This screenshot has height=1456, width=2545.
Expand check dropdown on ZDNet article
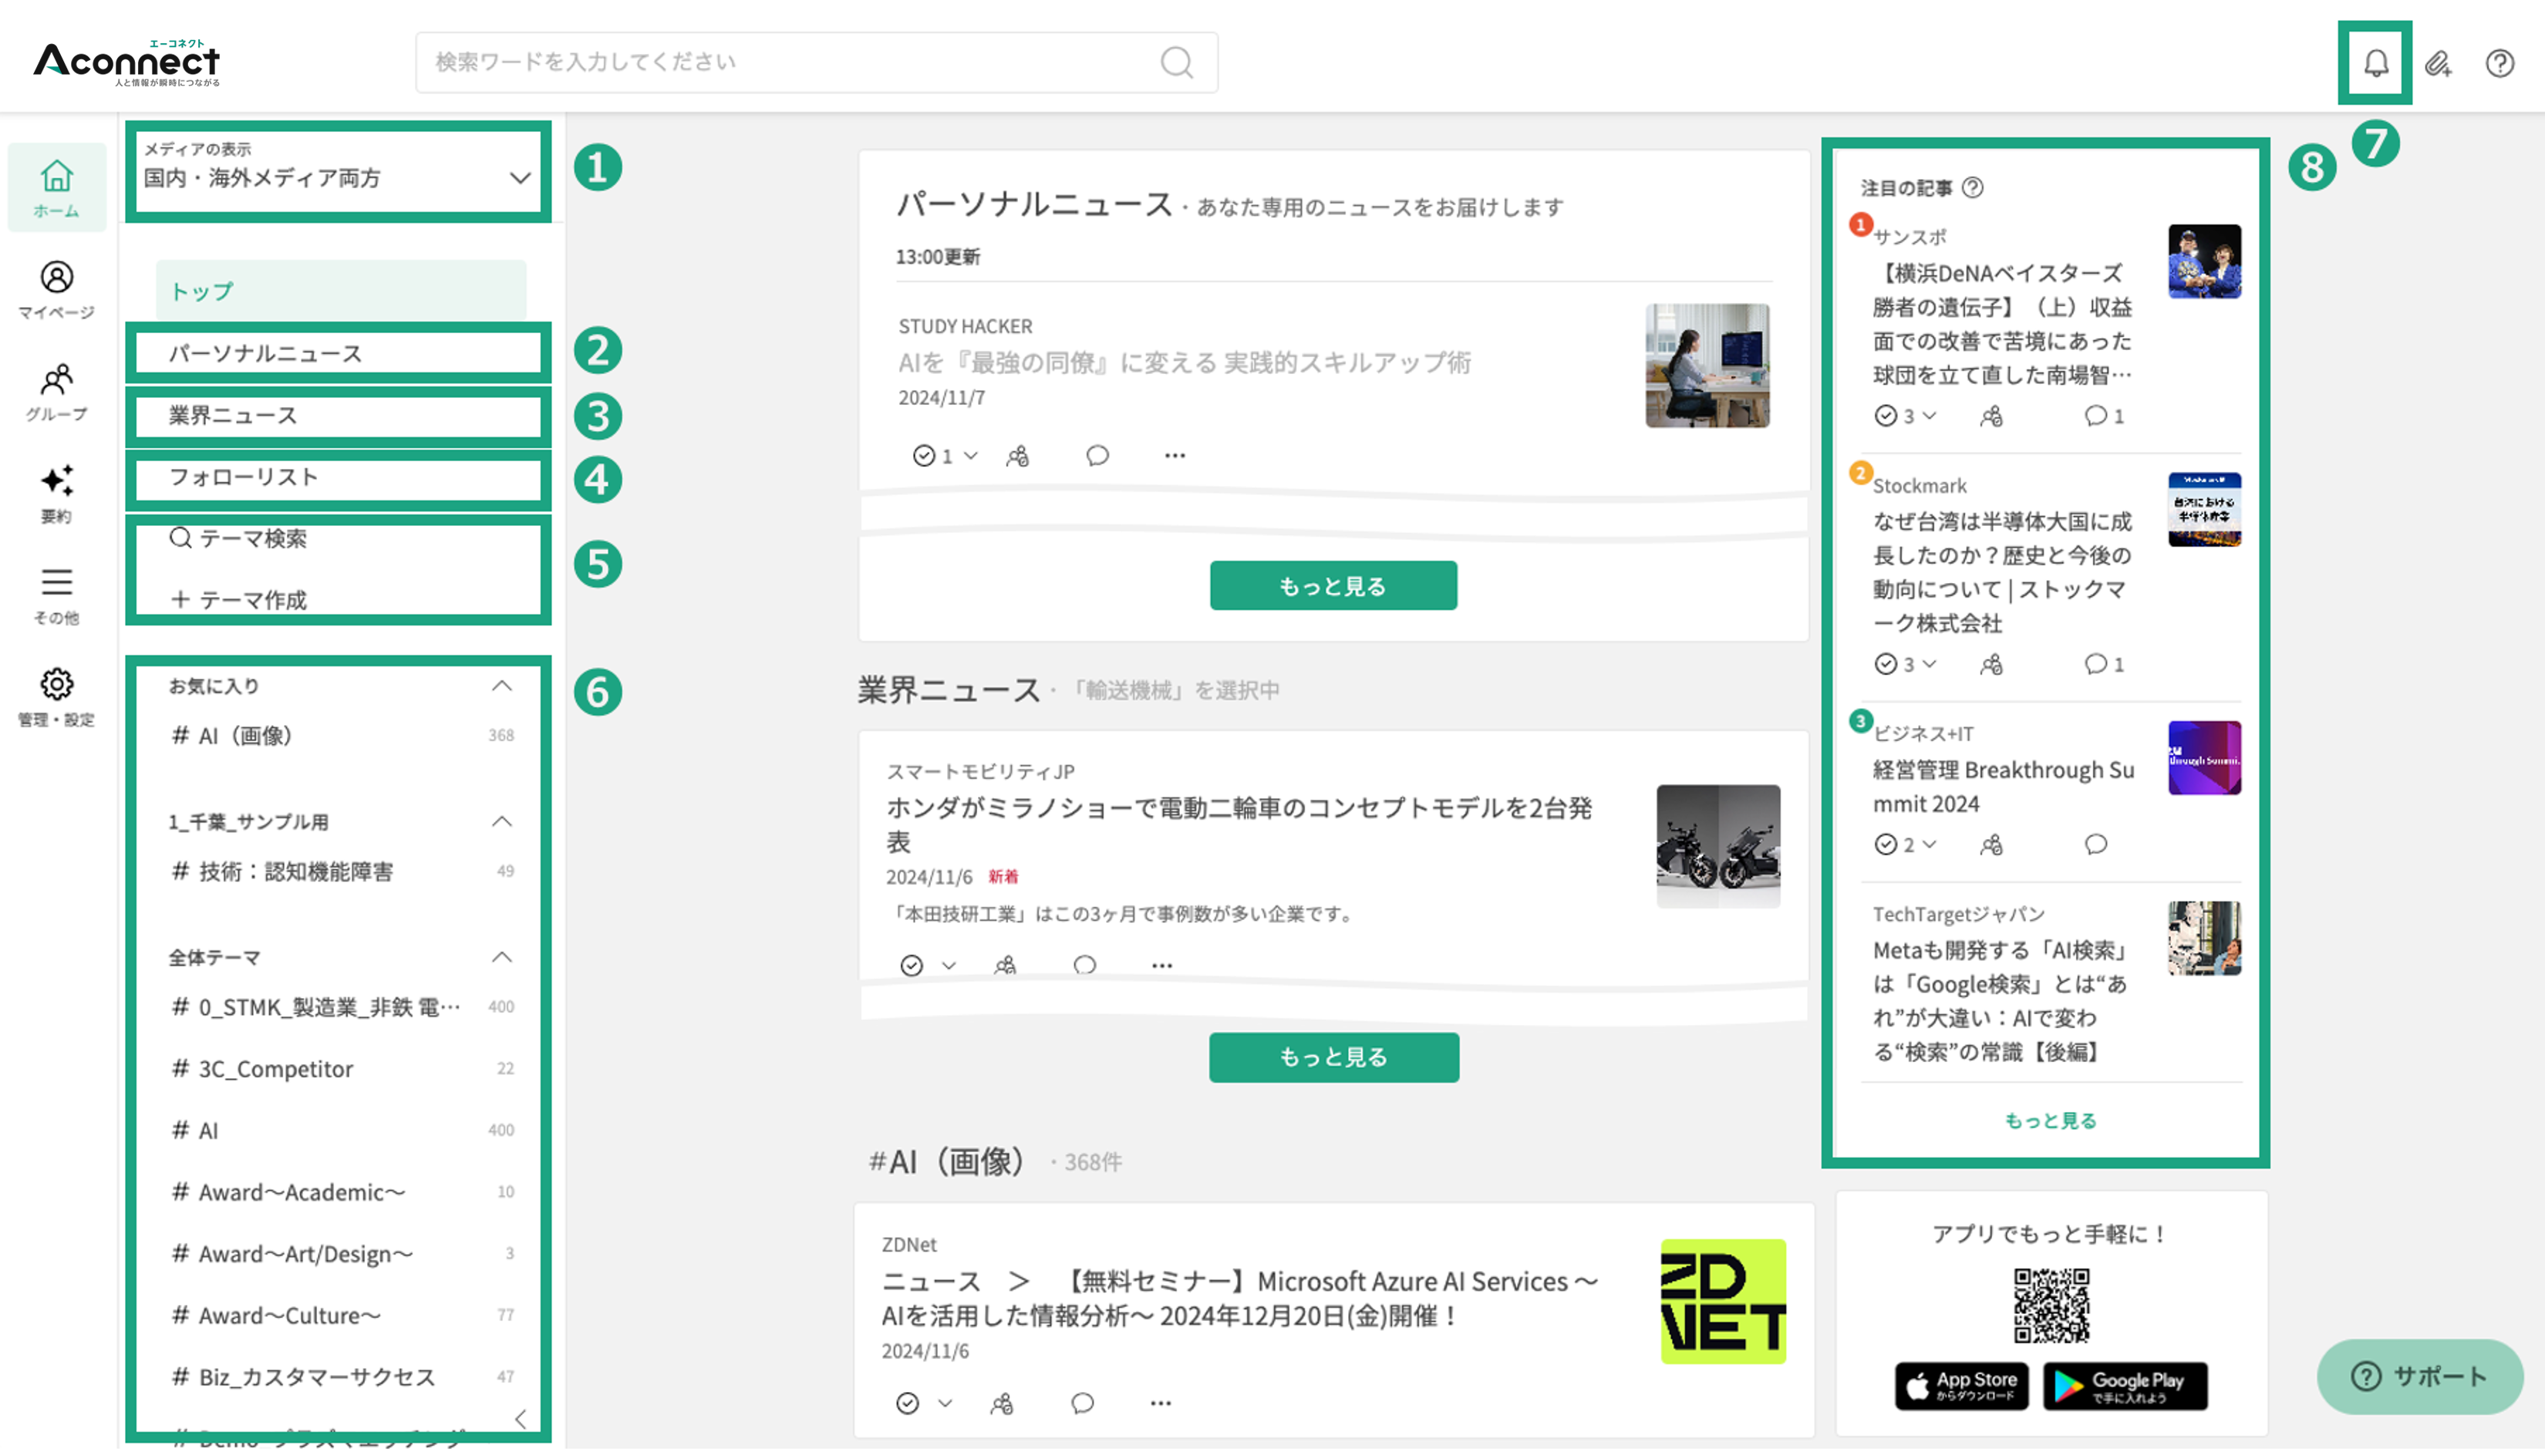tap(944, 1403)
